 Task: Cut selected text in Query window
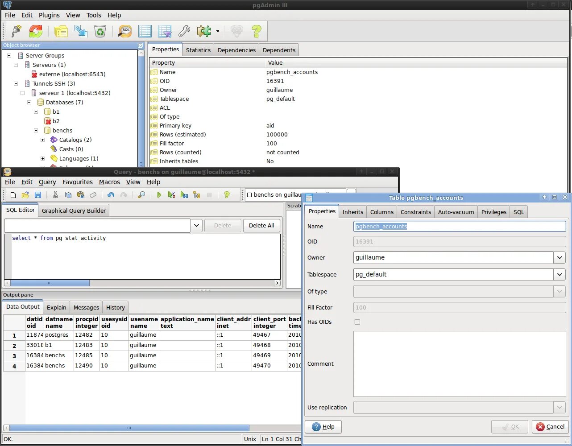(56, 195)
